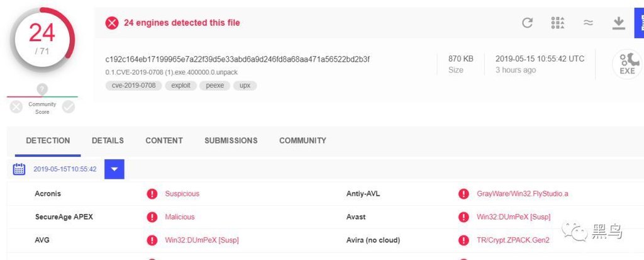Open the COMMUNITY tab

point(303,140)
